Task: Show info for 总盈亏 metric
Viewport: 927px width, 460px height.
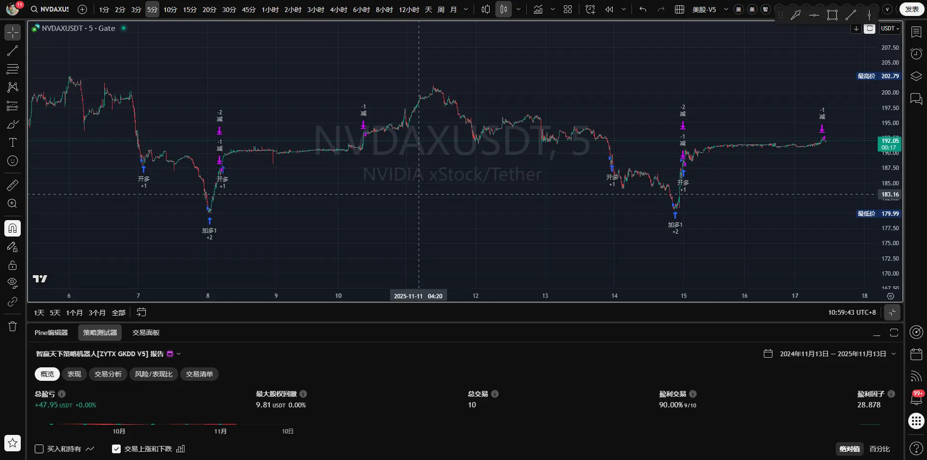Action: tap(62, 394)
